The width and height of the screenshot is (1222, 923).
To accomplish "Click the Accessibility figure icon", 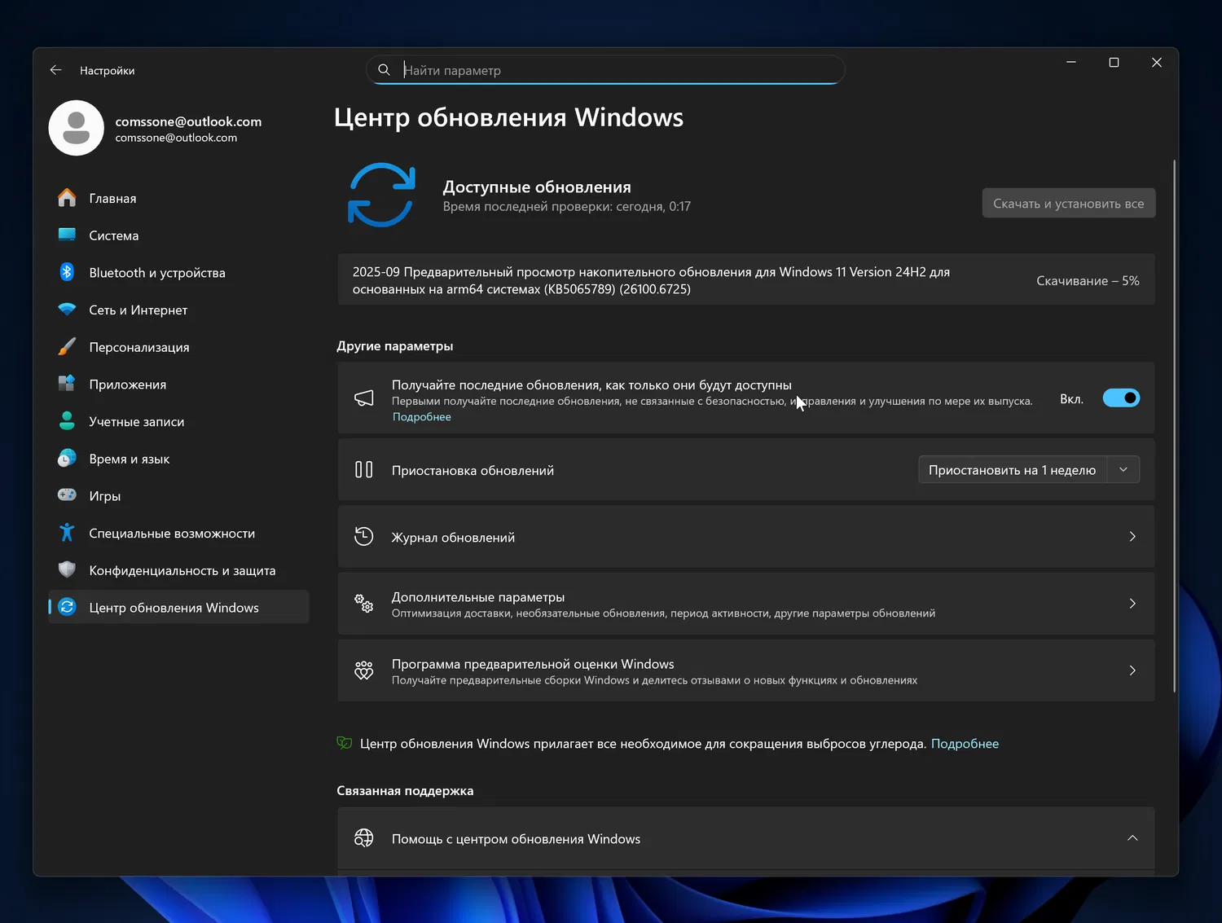I will click(x=67, y=533).
